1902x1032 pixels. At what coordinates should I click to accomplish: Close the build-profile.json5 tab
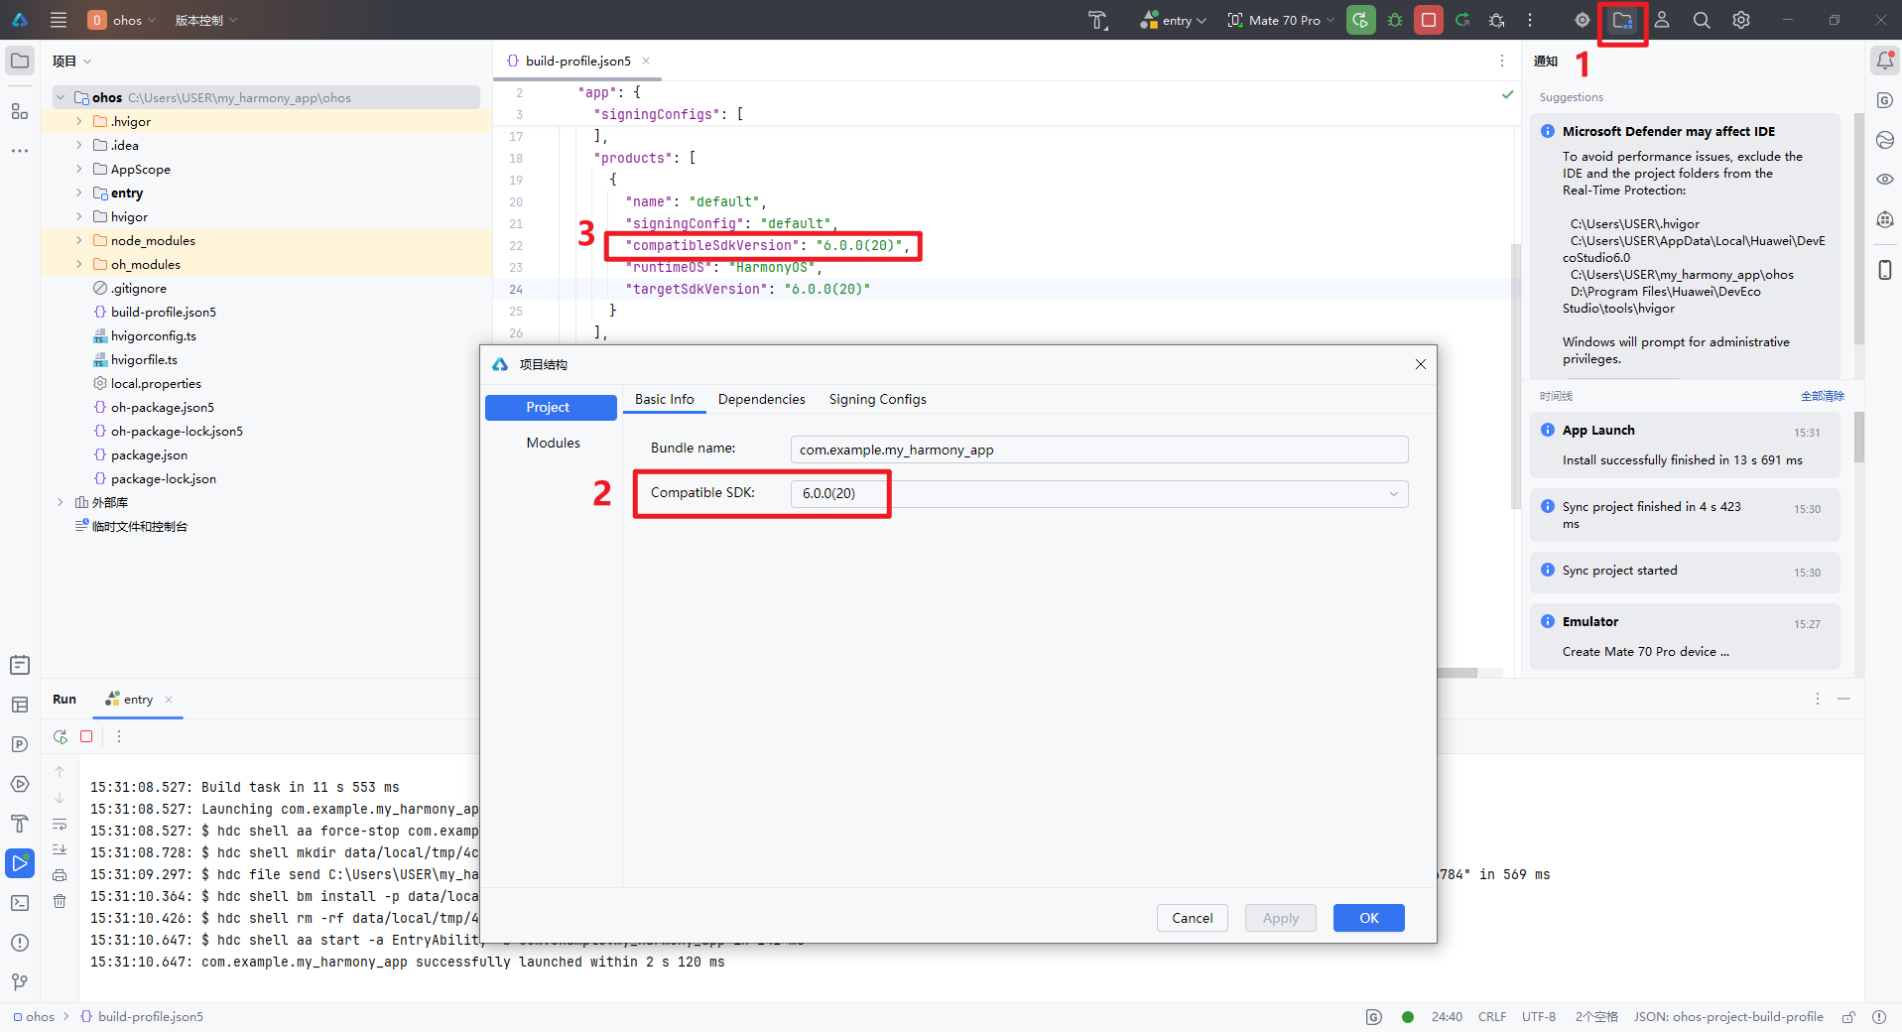coord(646,61)
